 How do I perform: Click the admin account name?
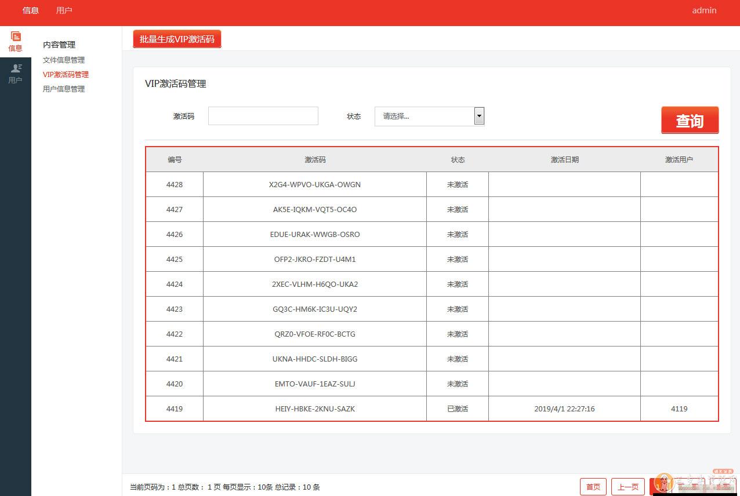[704, 10]
